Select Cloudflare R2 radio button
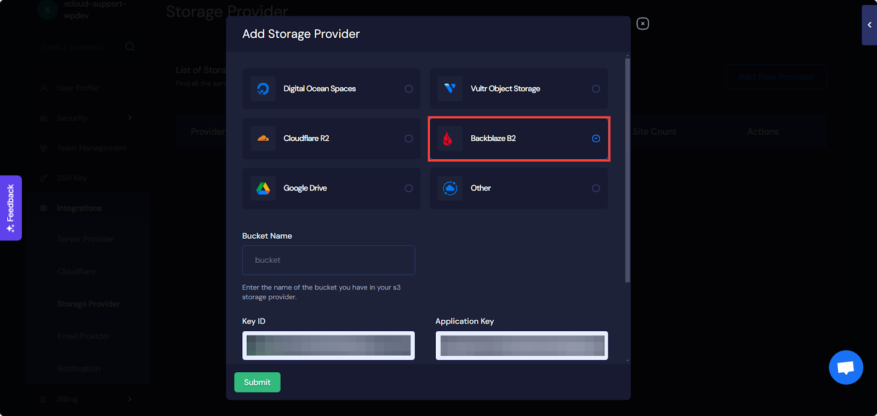This screenshot has width=877, height=416. [x=409, y=138]
